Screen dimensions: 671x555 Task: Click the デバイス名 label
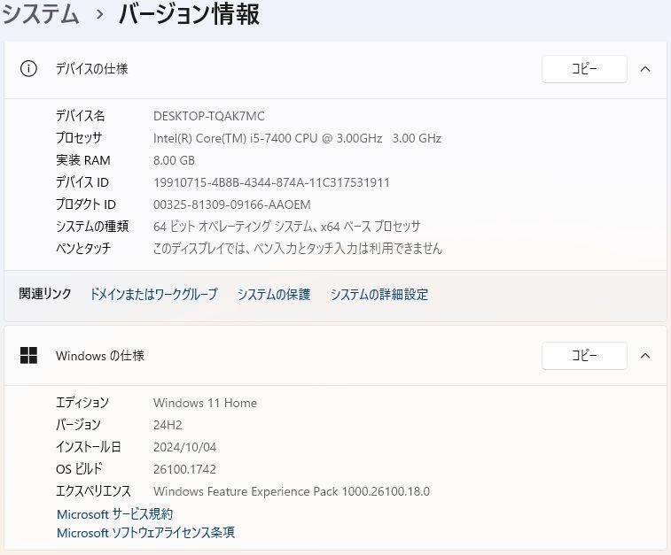pyautogui.click(x=80, y=116)
